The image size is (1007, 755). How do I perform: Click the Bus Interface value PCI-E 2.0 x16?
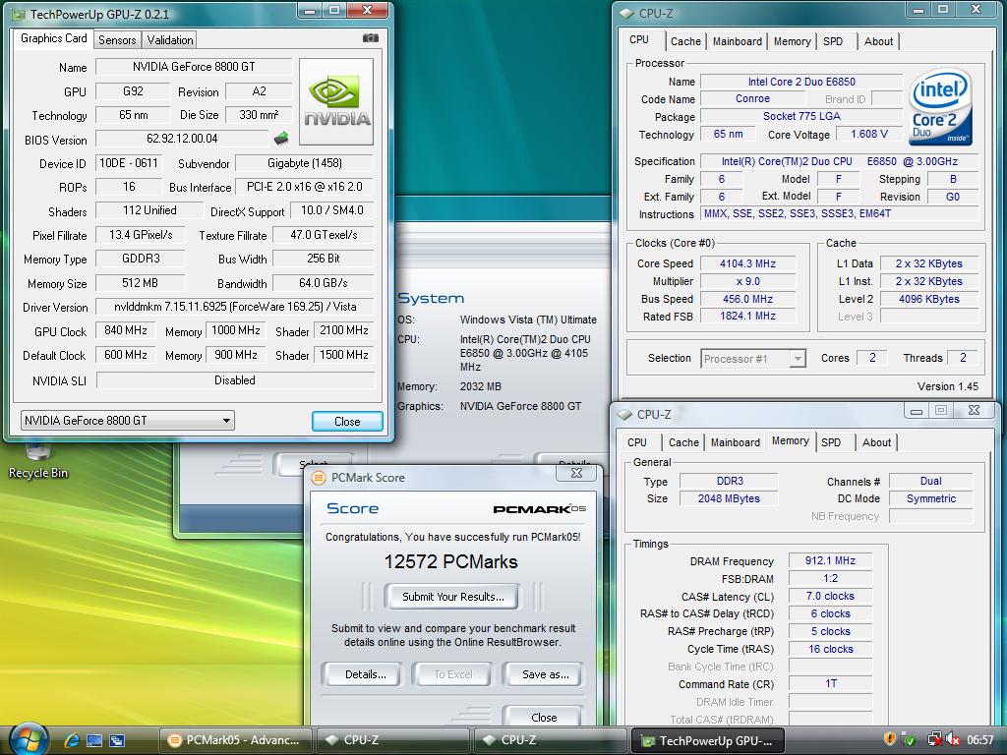(x=305, y=187)
